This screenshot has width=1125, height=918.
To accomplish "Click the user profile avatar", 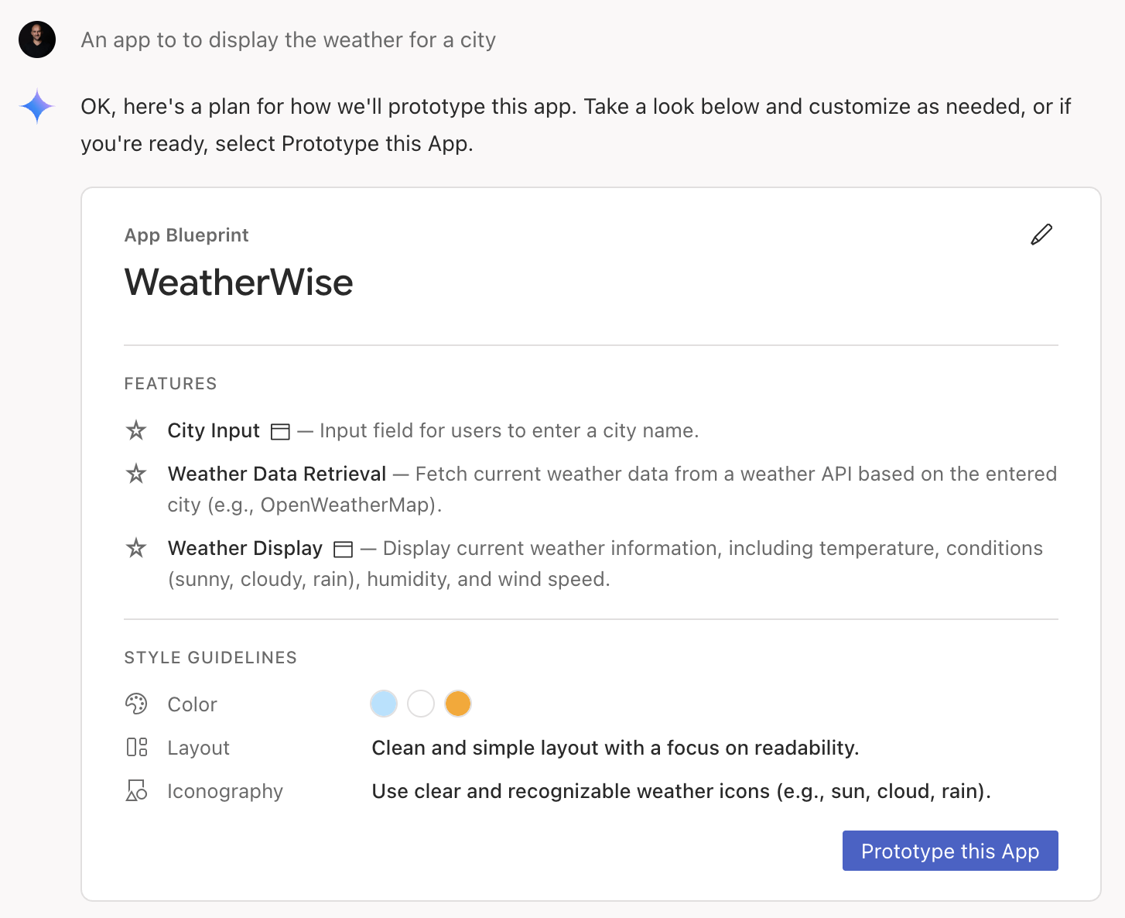I will 37,39.
